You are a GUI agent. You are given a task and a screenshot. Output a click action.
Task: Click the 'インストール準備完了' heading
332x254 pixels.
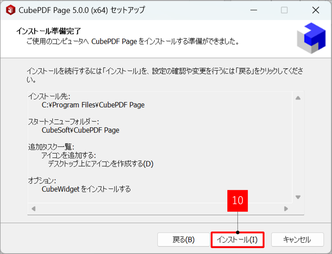pos(48,31)
